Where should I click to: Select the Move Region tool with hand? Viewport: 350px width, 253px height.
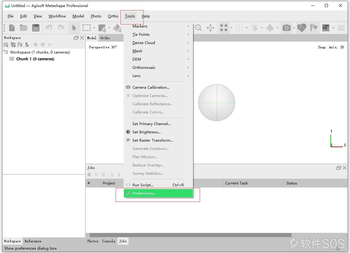coord(102,28)
